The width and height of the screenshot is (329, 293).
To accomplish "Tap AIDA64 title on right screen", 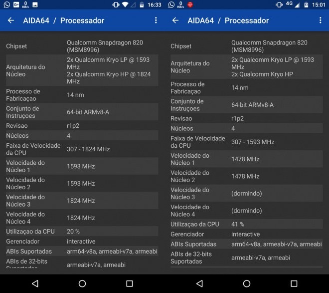I will point(200,20).
